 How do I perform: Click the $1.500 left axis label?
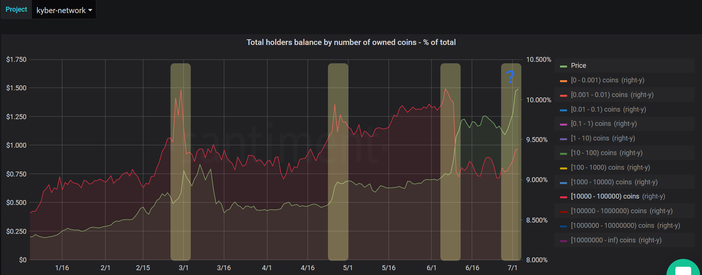point(16,88)
